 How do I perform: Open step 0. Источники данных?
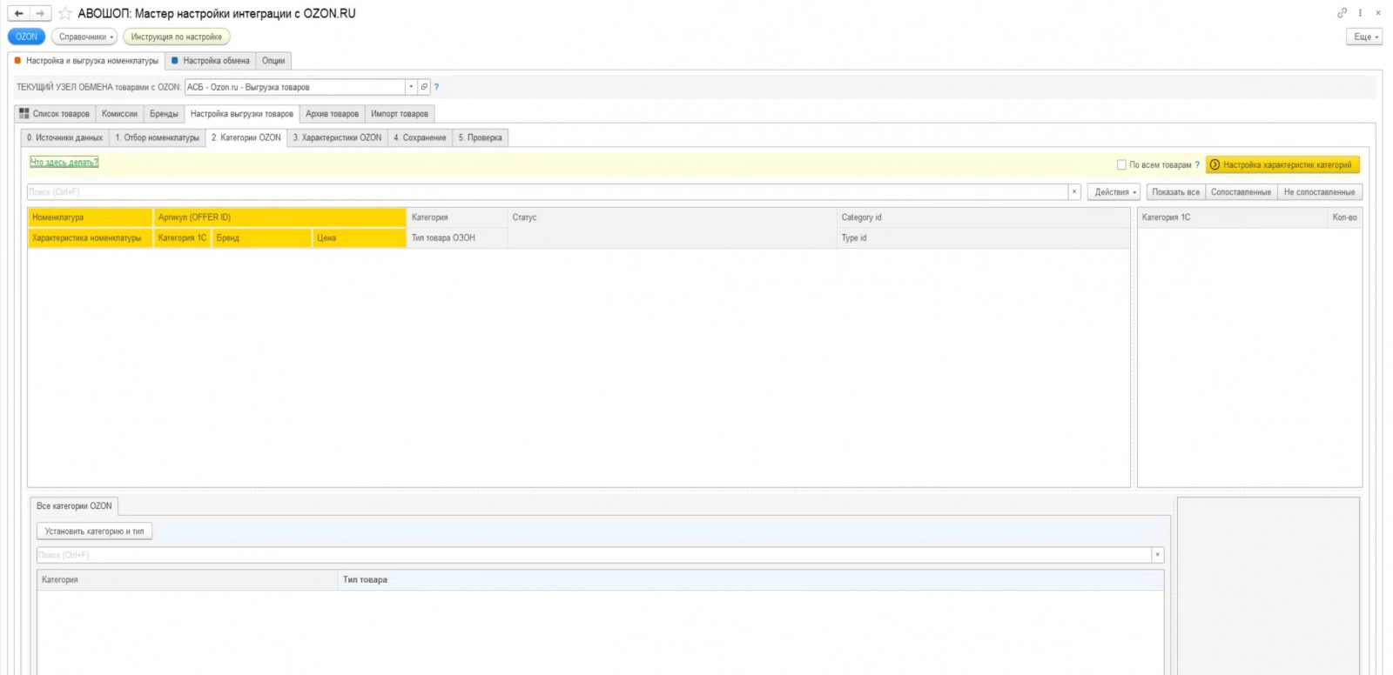click(x=64, y=137)
